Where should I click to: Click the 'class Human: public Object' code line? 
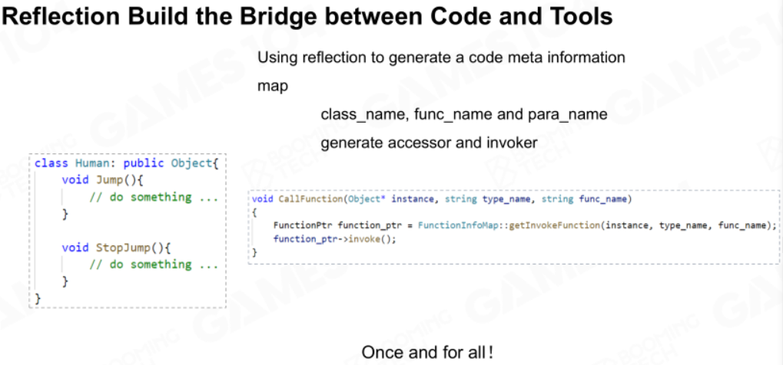pos(127,163)
